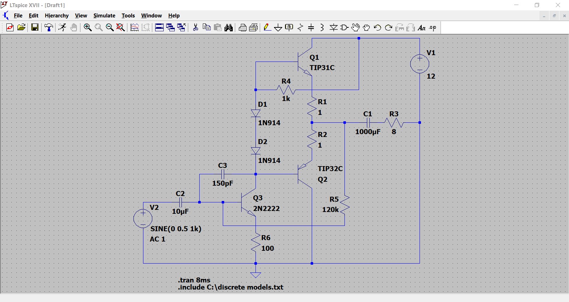
Task: Select the Move hand tool
Action: [x=355, y=28]
